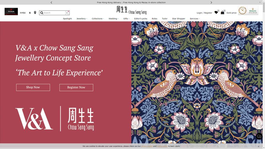Screen dimensions: 265x149
Task: Click Login / Register link
Action: [204, 13]
